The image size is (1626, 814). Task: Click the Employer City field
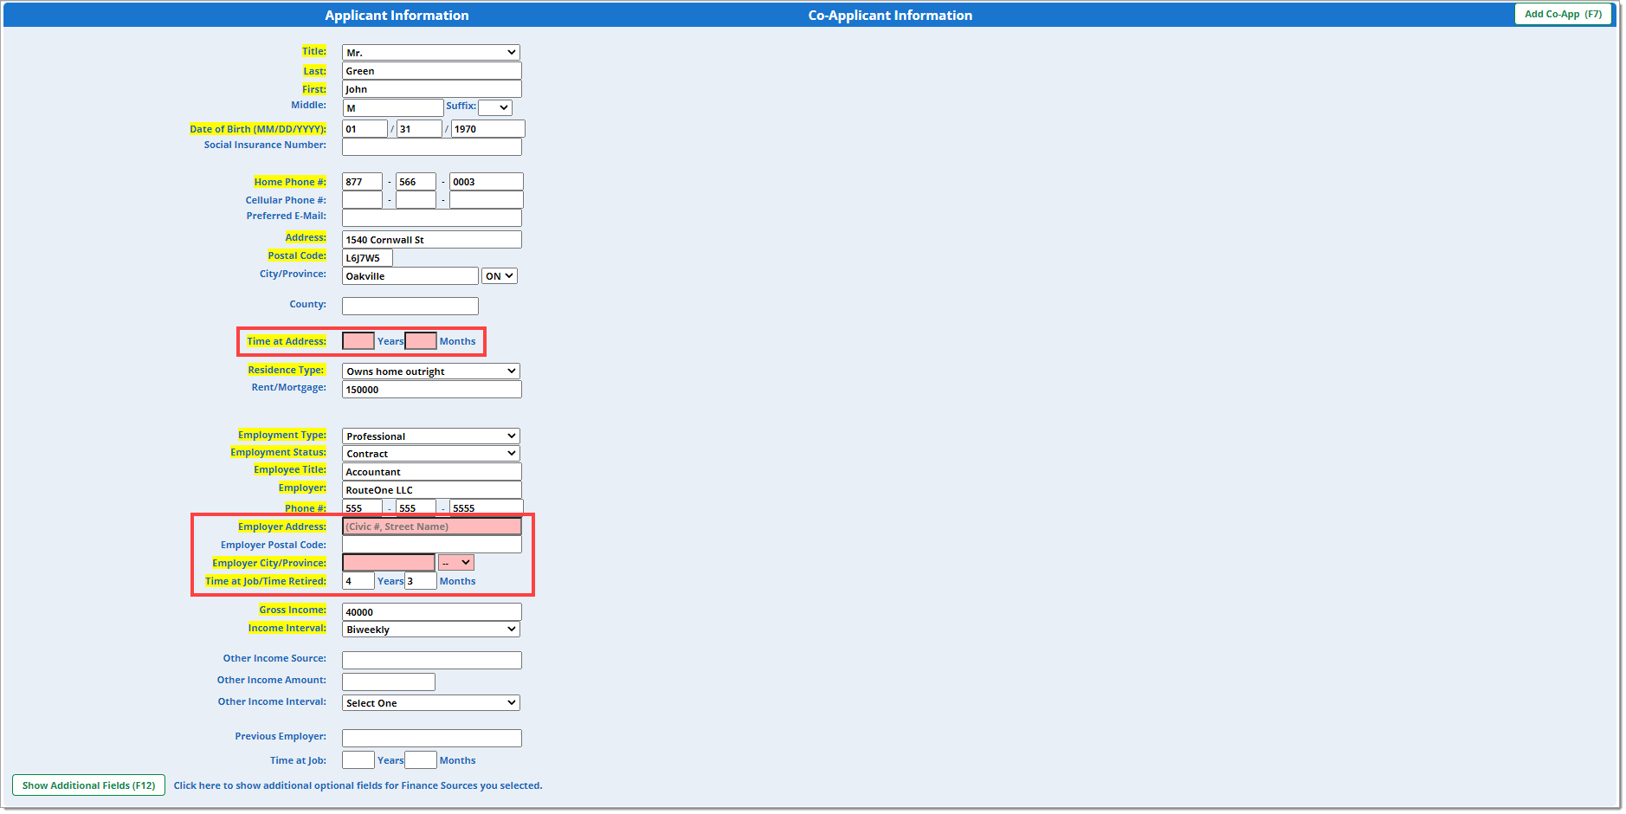[x=389, y=563]
